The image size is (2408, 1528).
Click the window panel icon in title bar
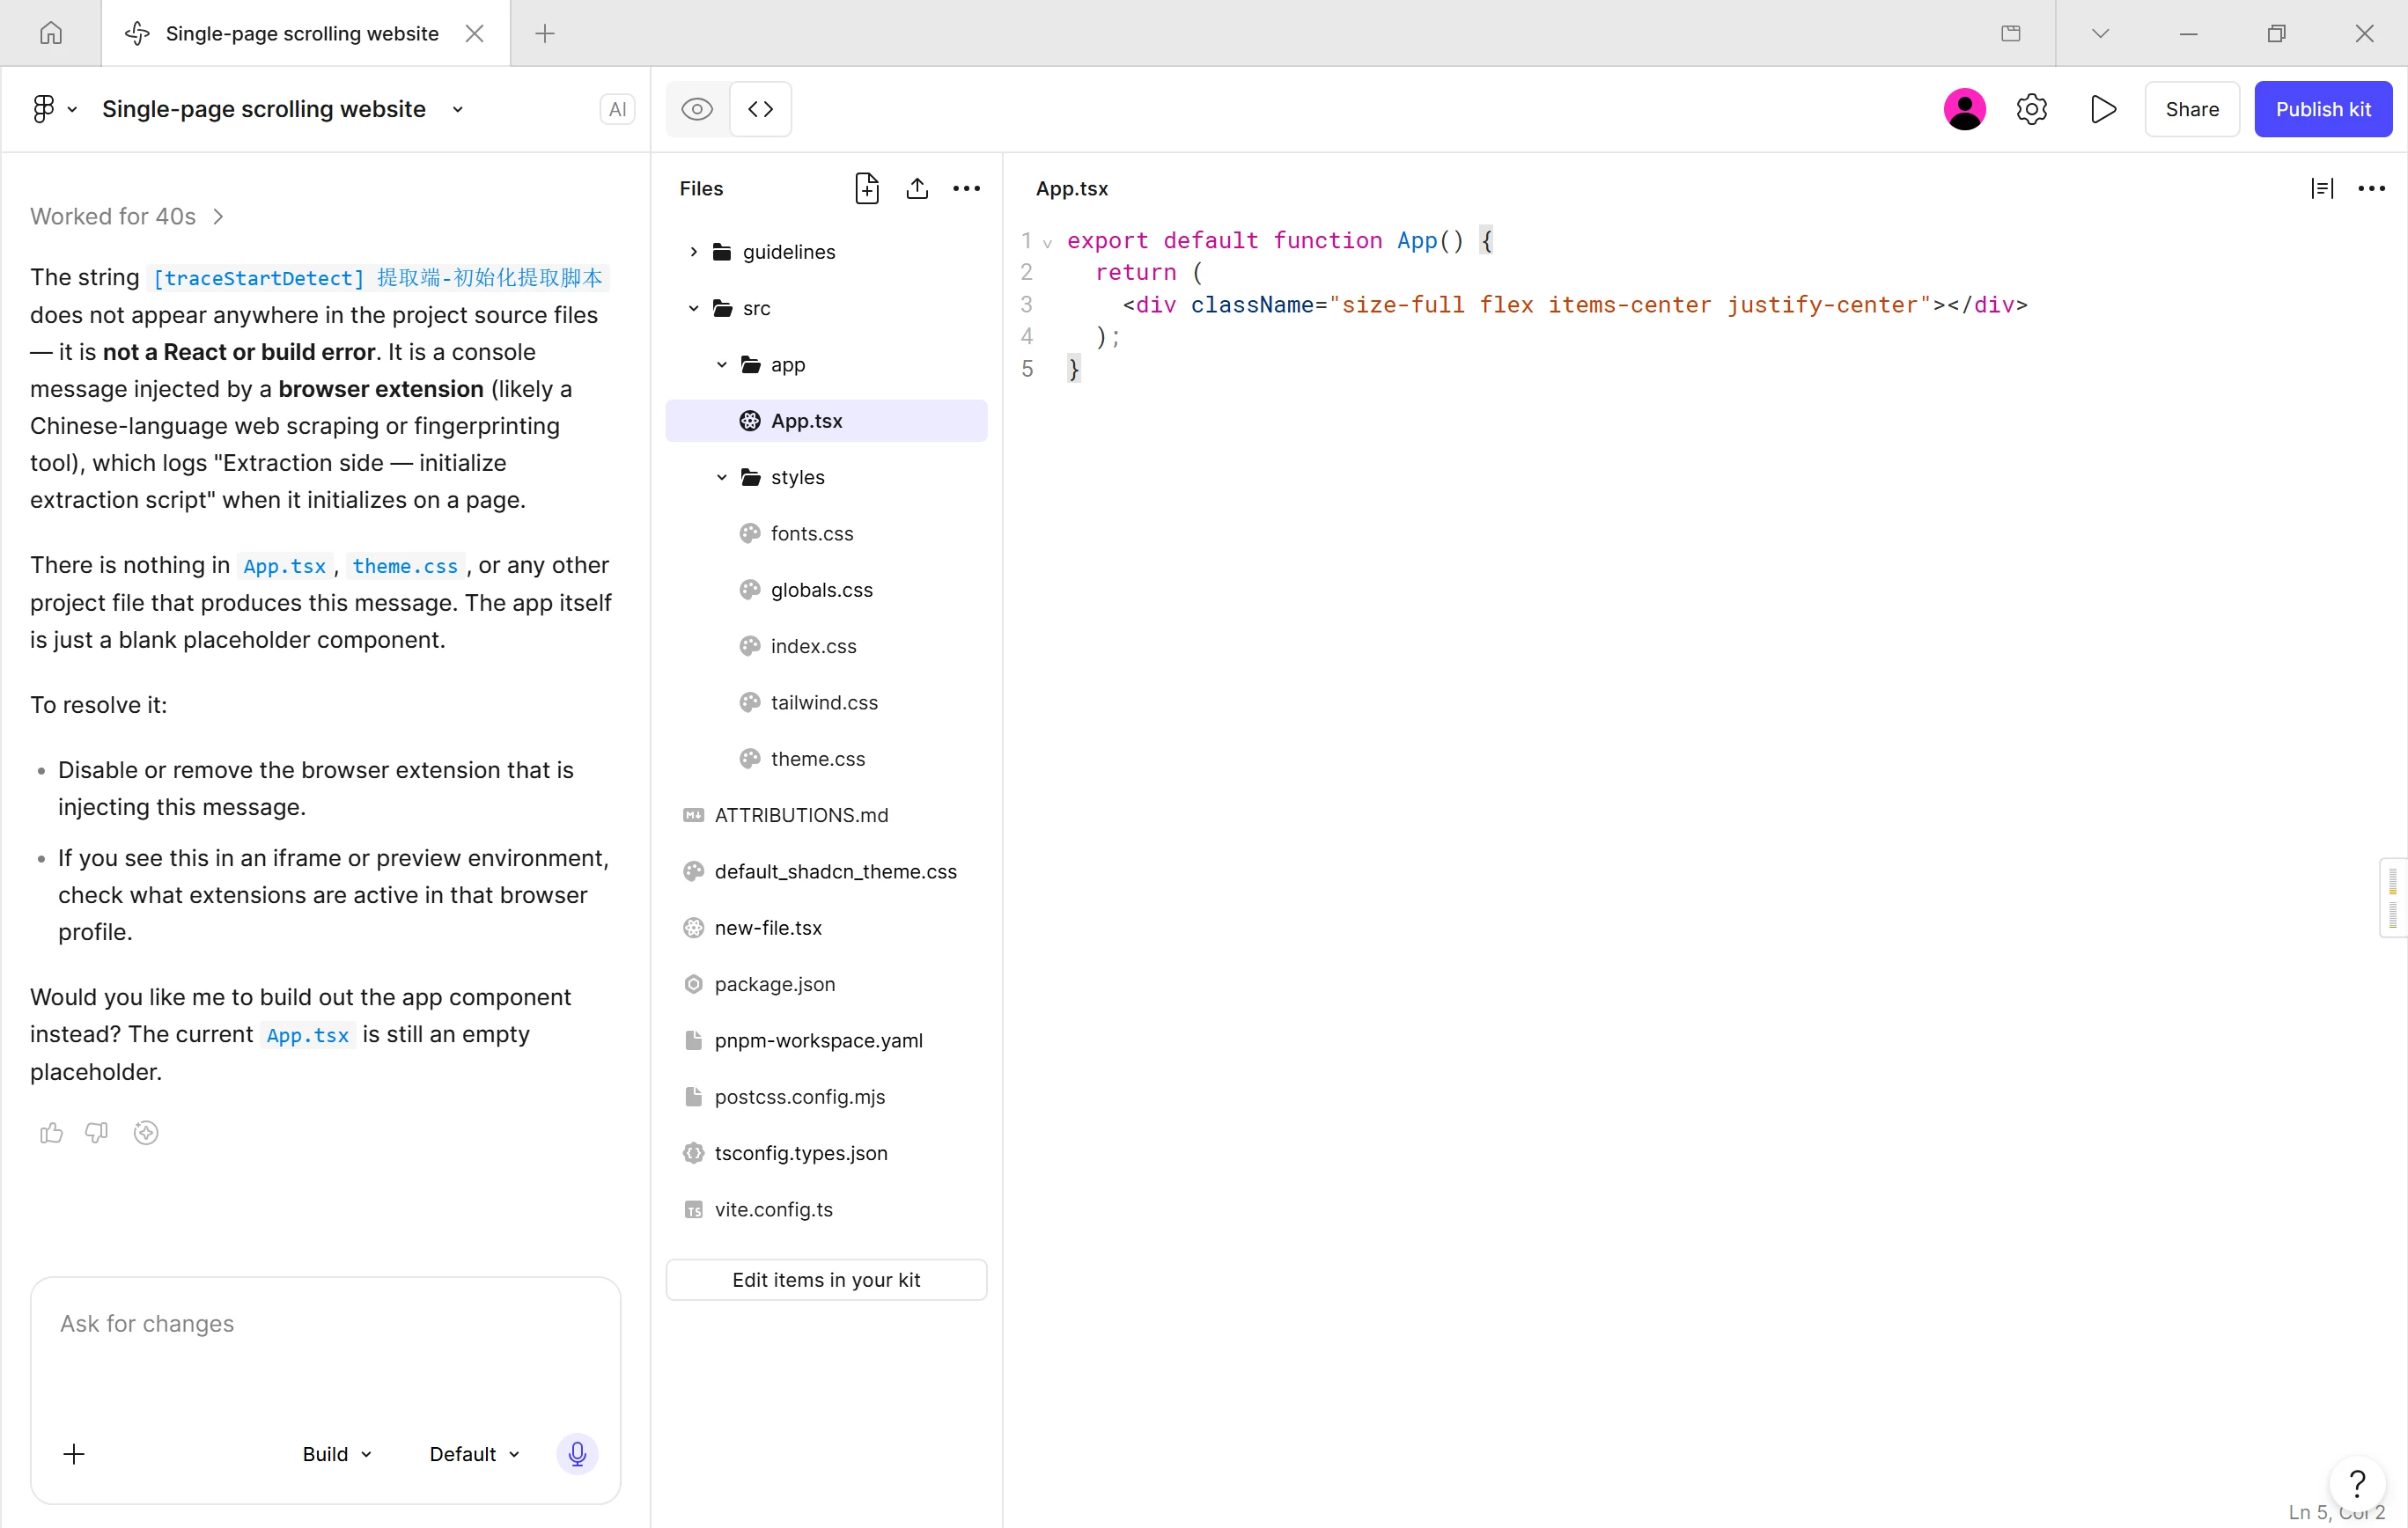point(2011,33)
